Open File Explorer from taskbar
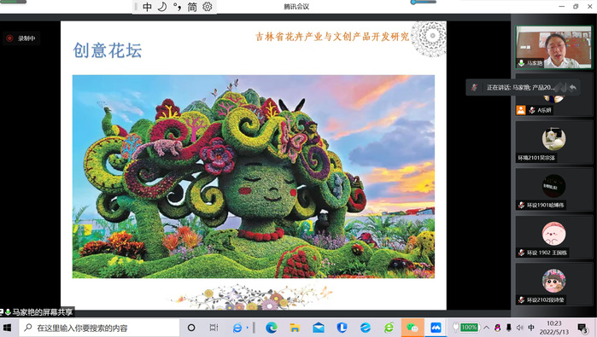Viewport: 597px width, 337px height. pyautogui.click(x=295, y=328)
